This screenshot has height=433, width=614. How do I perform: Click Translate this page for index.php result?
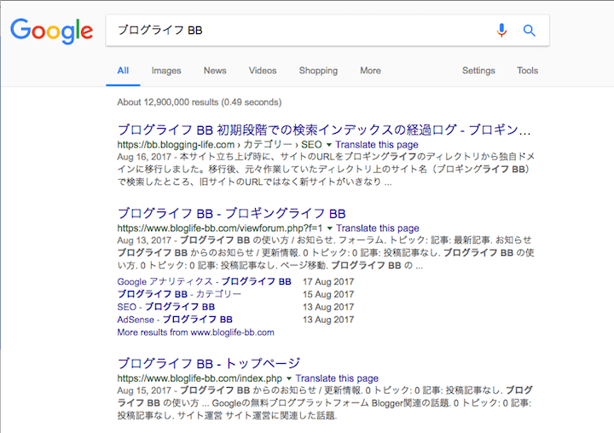point(337,378)
